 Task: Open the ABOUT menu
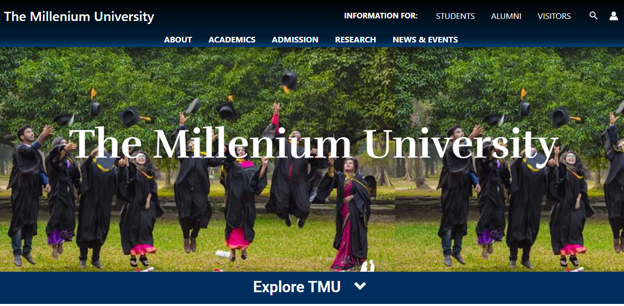coord(178,39)
